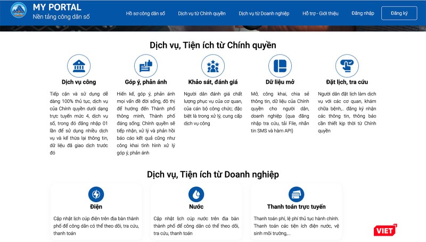The image size is (426, 242).
Task: Select the Nước water drop icon
Action: click(196, 194)
